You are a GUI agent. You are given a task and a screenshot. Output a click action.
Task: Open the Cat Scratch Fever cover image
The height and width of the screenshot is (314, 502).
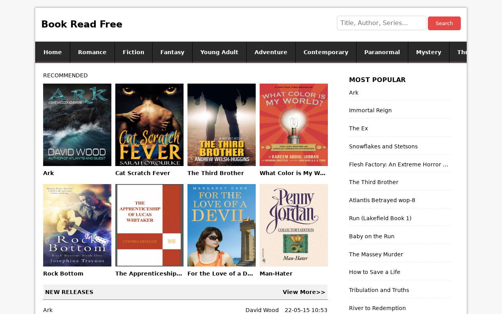pyautogui.click(x=149, y=125)
